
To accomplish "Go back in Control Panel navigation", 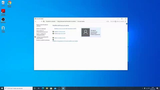I will point(35,21).
